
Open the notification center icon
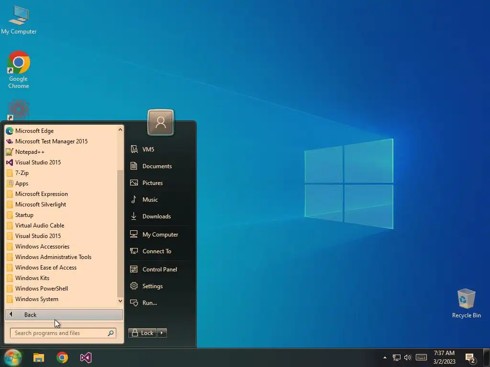[471, 358]
